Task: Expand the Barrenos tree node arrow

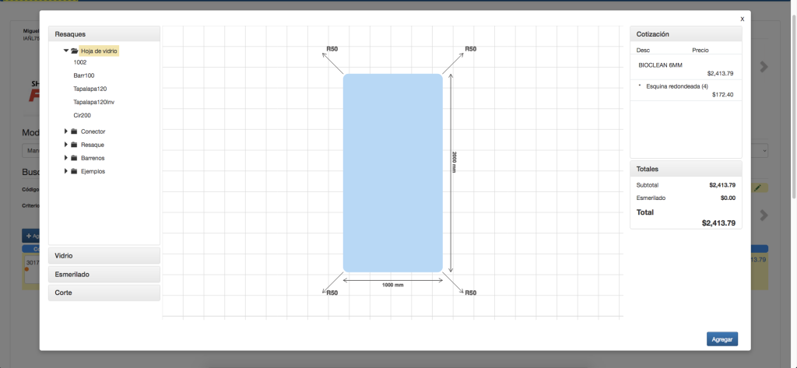Action: point(66,158)
